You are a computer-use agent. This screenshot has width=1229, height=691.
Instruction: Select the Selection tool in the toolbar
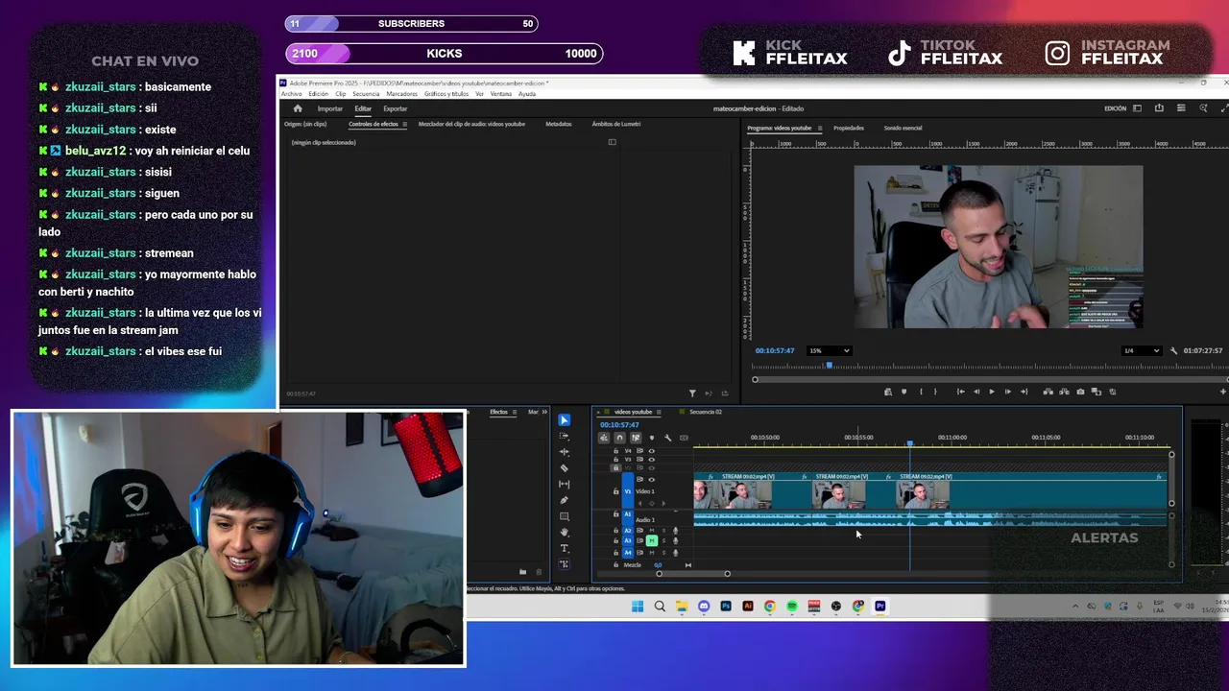point(564,420)
